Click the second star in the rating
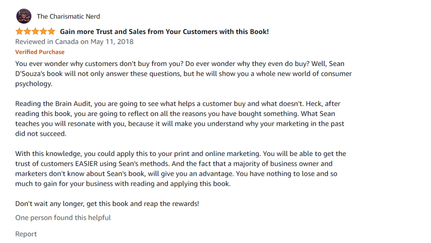The height and width of the screenshot is (243, 431). (x=27, y=32)
